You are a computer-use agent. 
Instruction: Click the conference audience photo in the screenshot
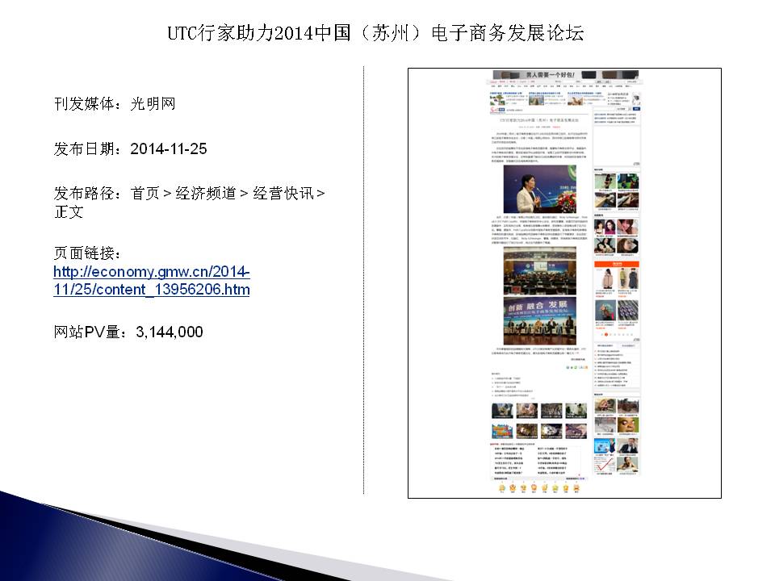(x=540, y=271)
